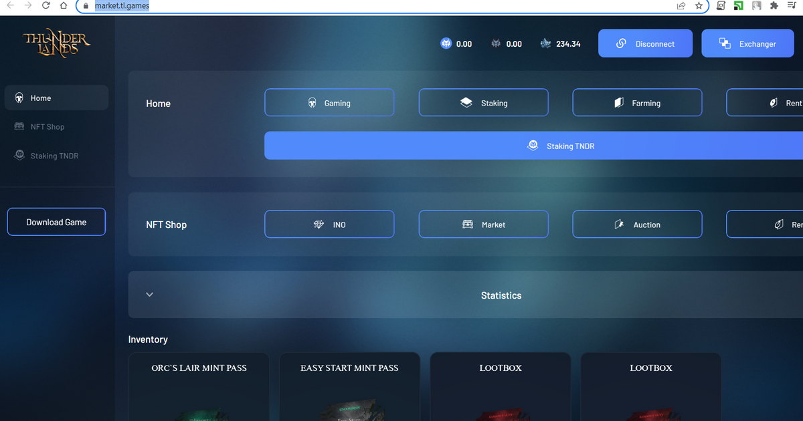Open the browser home page icon
The height and width of the screenshot is (421, 803).
coord(63,5)
